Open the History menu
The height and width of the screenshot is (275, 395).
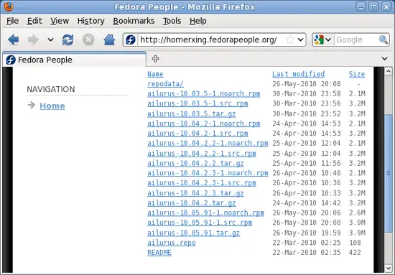point(91,21)
